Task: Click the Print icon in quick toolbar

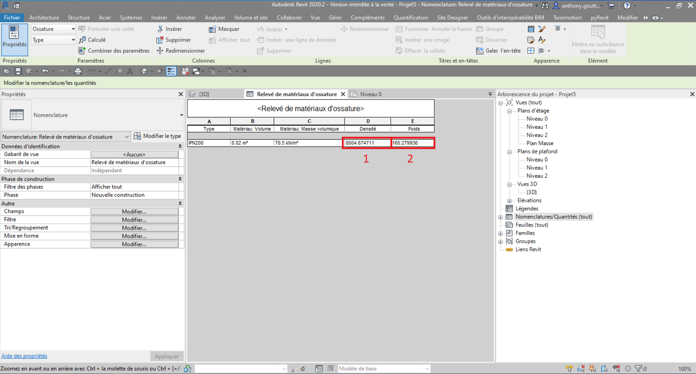Action: click(x=78, y=71)
